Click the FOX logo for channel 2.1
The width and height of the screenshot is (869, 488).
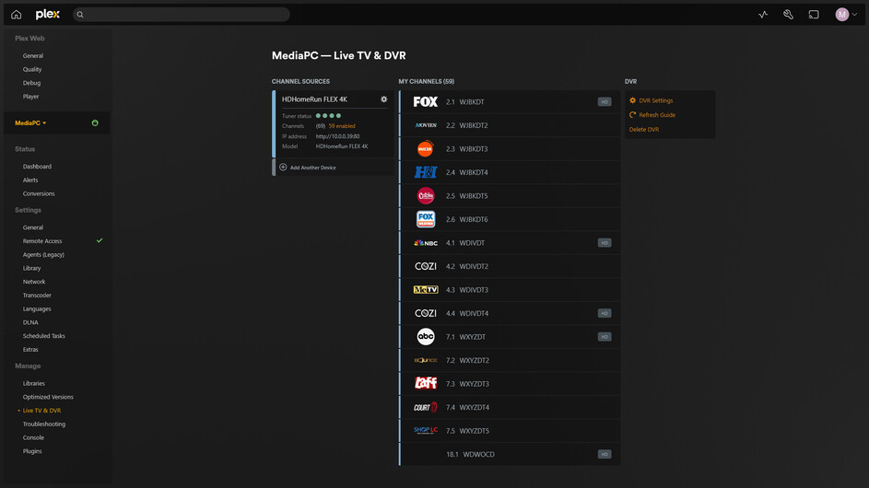(426, 102)
